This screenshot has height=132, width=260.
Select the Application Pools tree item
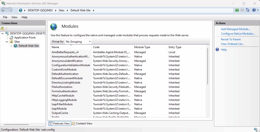pos(25,38)
